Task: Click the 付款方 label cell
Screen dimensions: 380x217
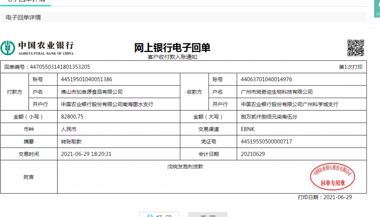Action: 14,92
